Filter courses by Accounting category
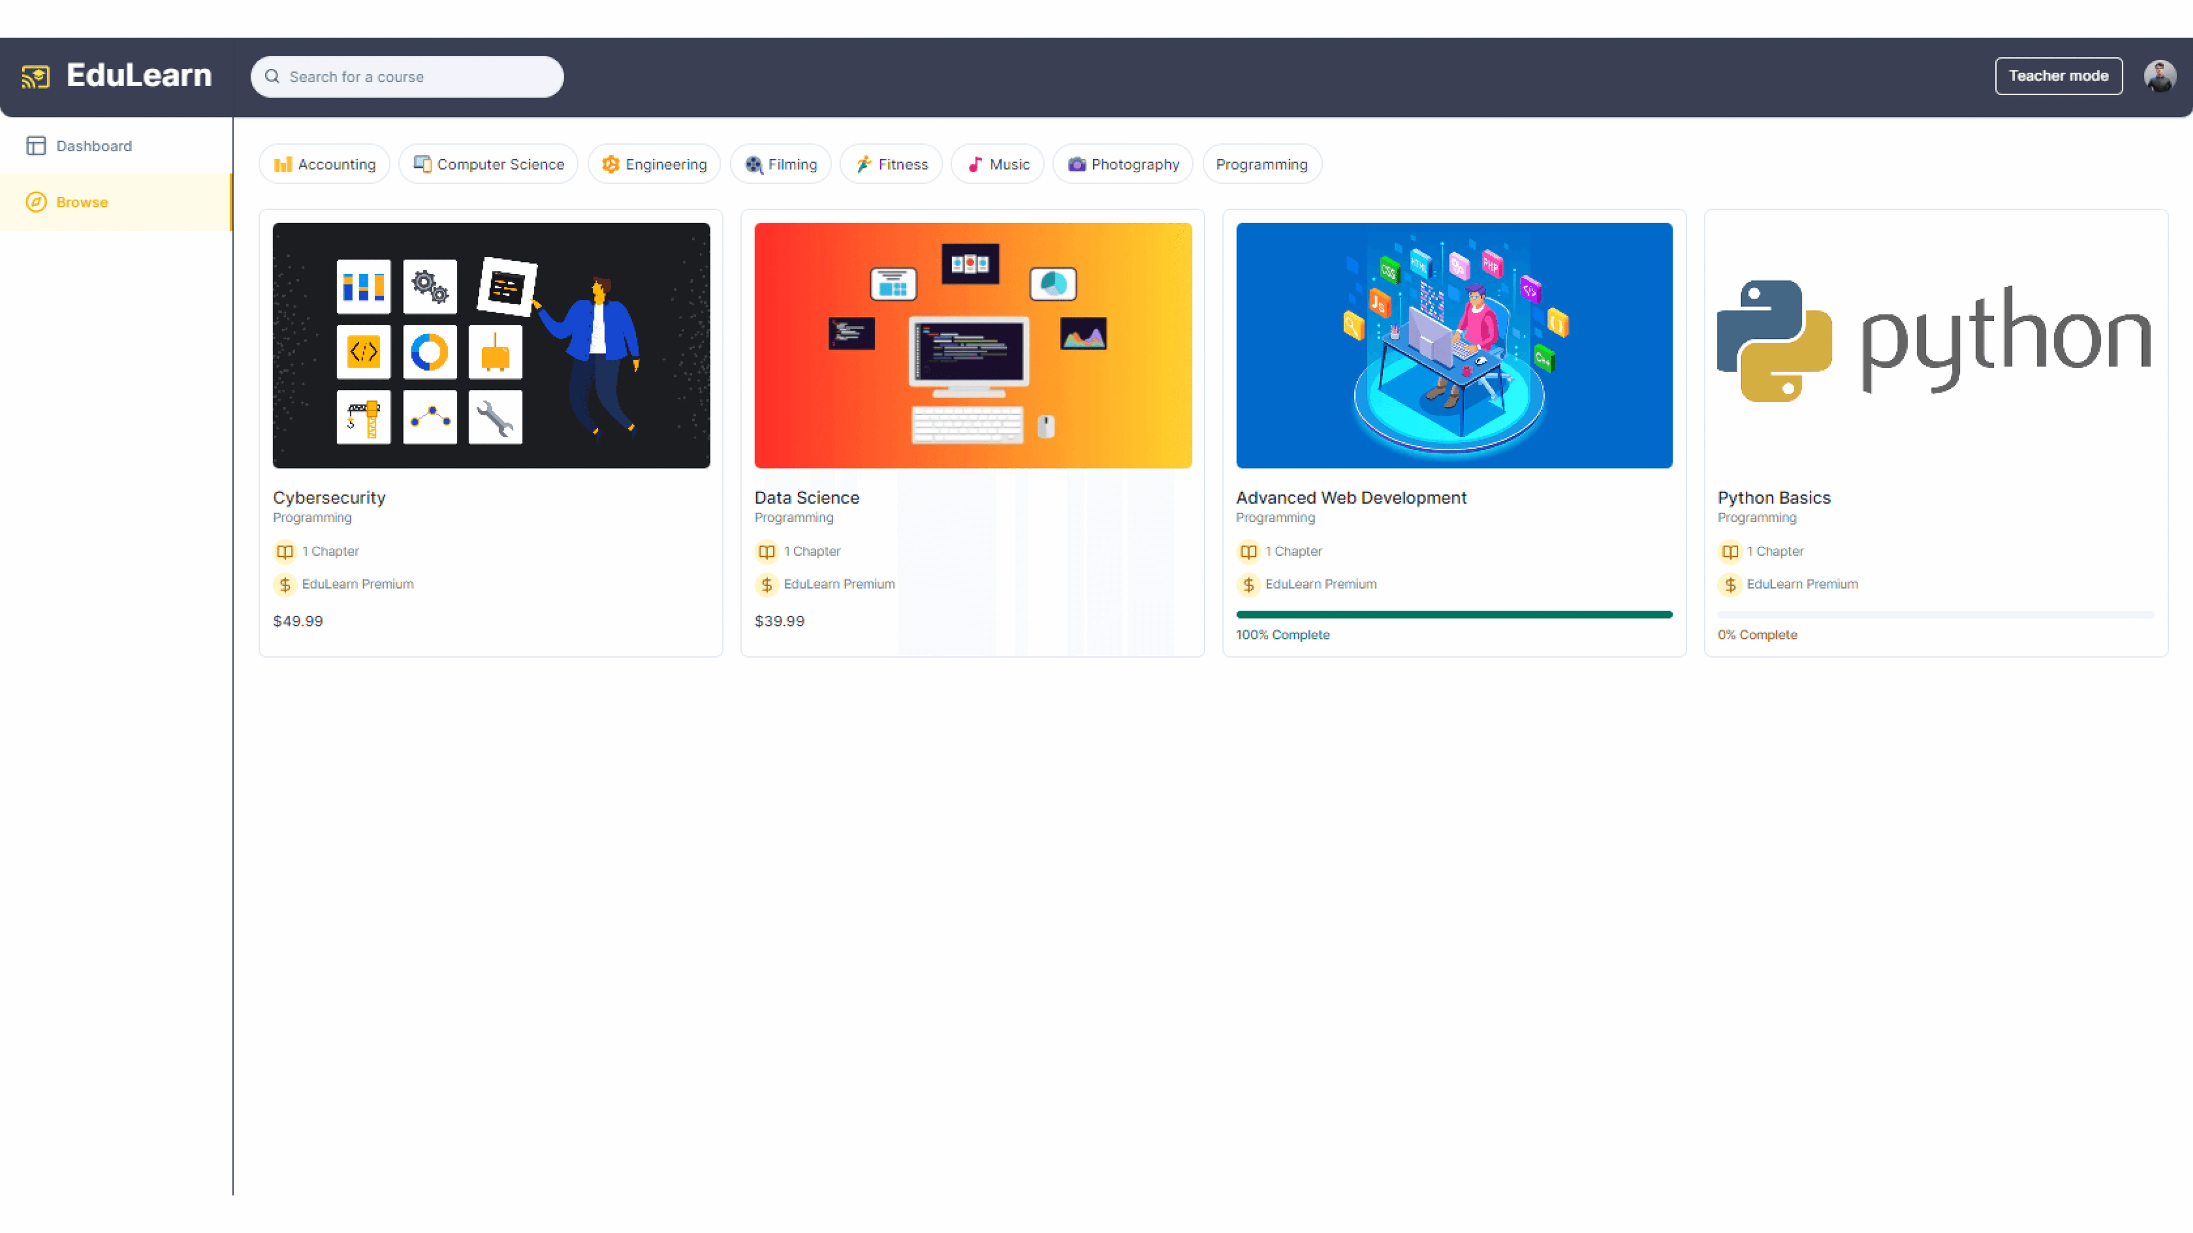Viewport: 2193px width, 1233px height. point(324,164)
